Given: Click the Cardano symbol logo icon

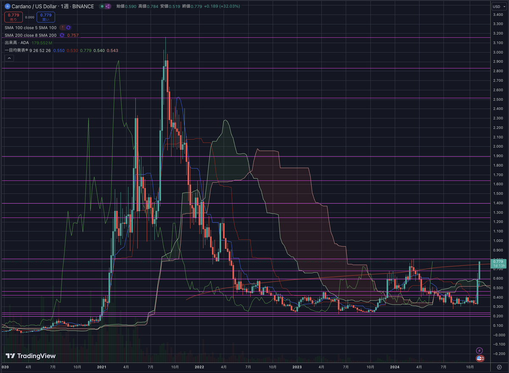Looking at the screenshot, I should (7, 6).
